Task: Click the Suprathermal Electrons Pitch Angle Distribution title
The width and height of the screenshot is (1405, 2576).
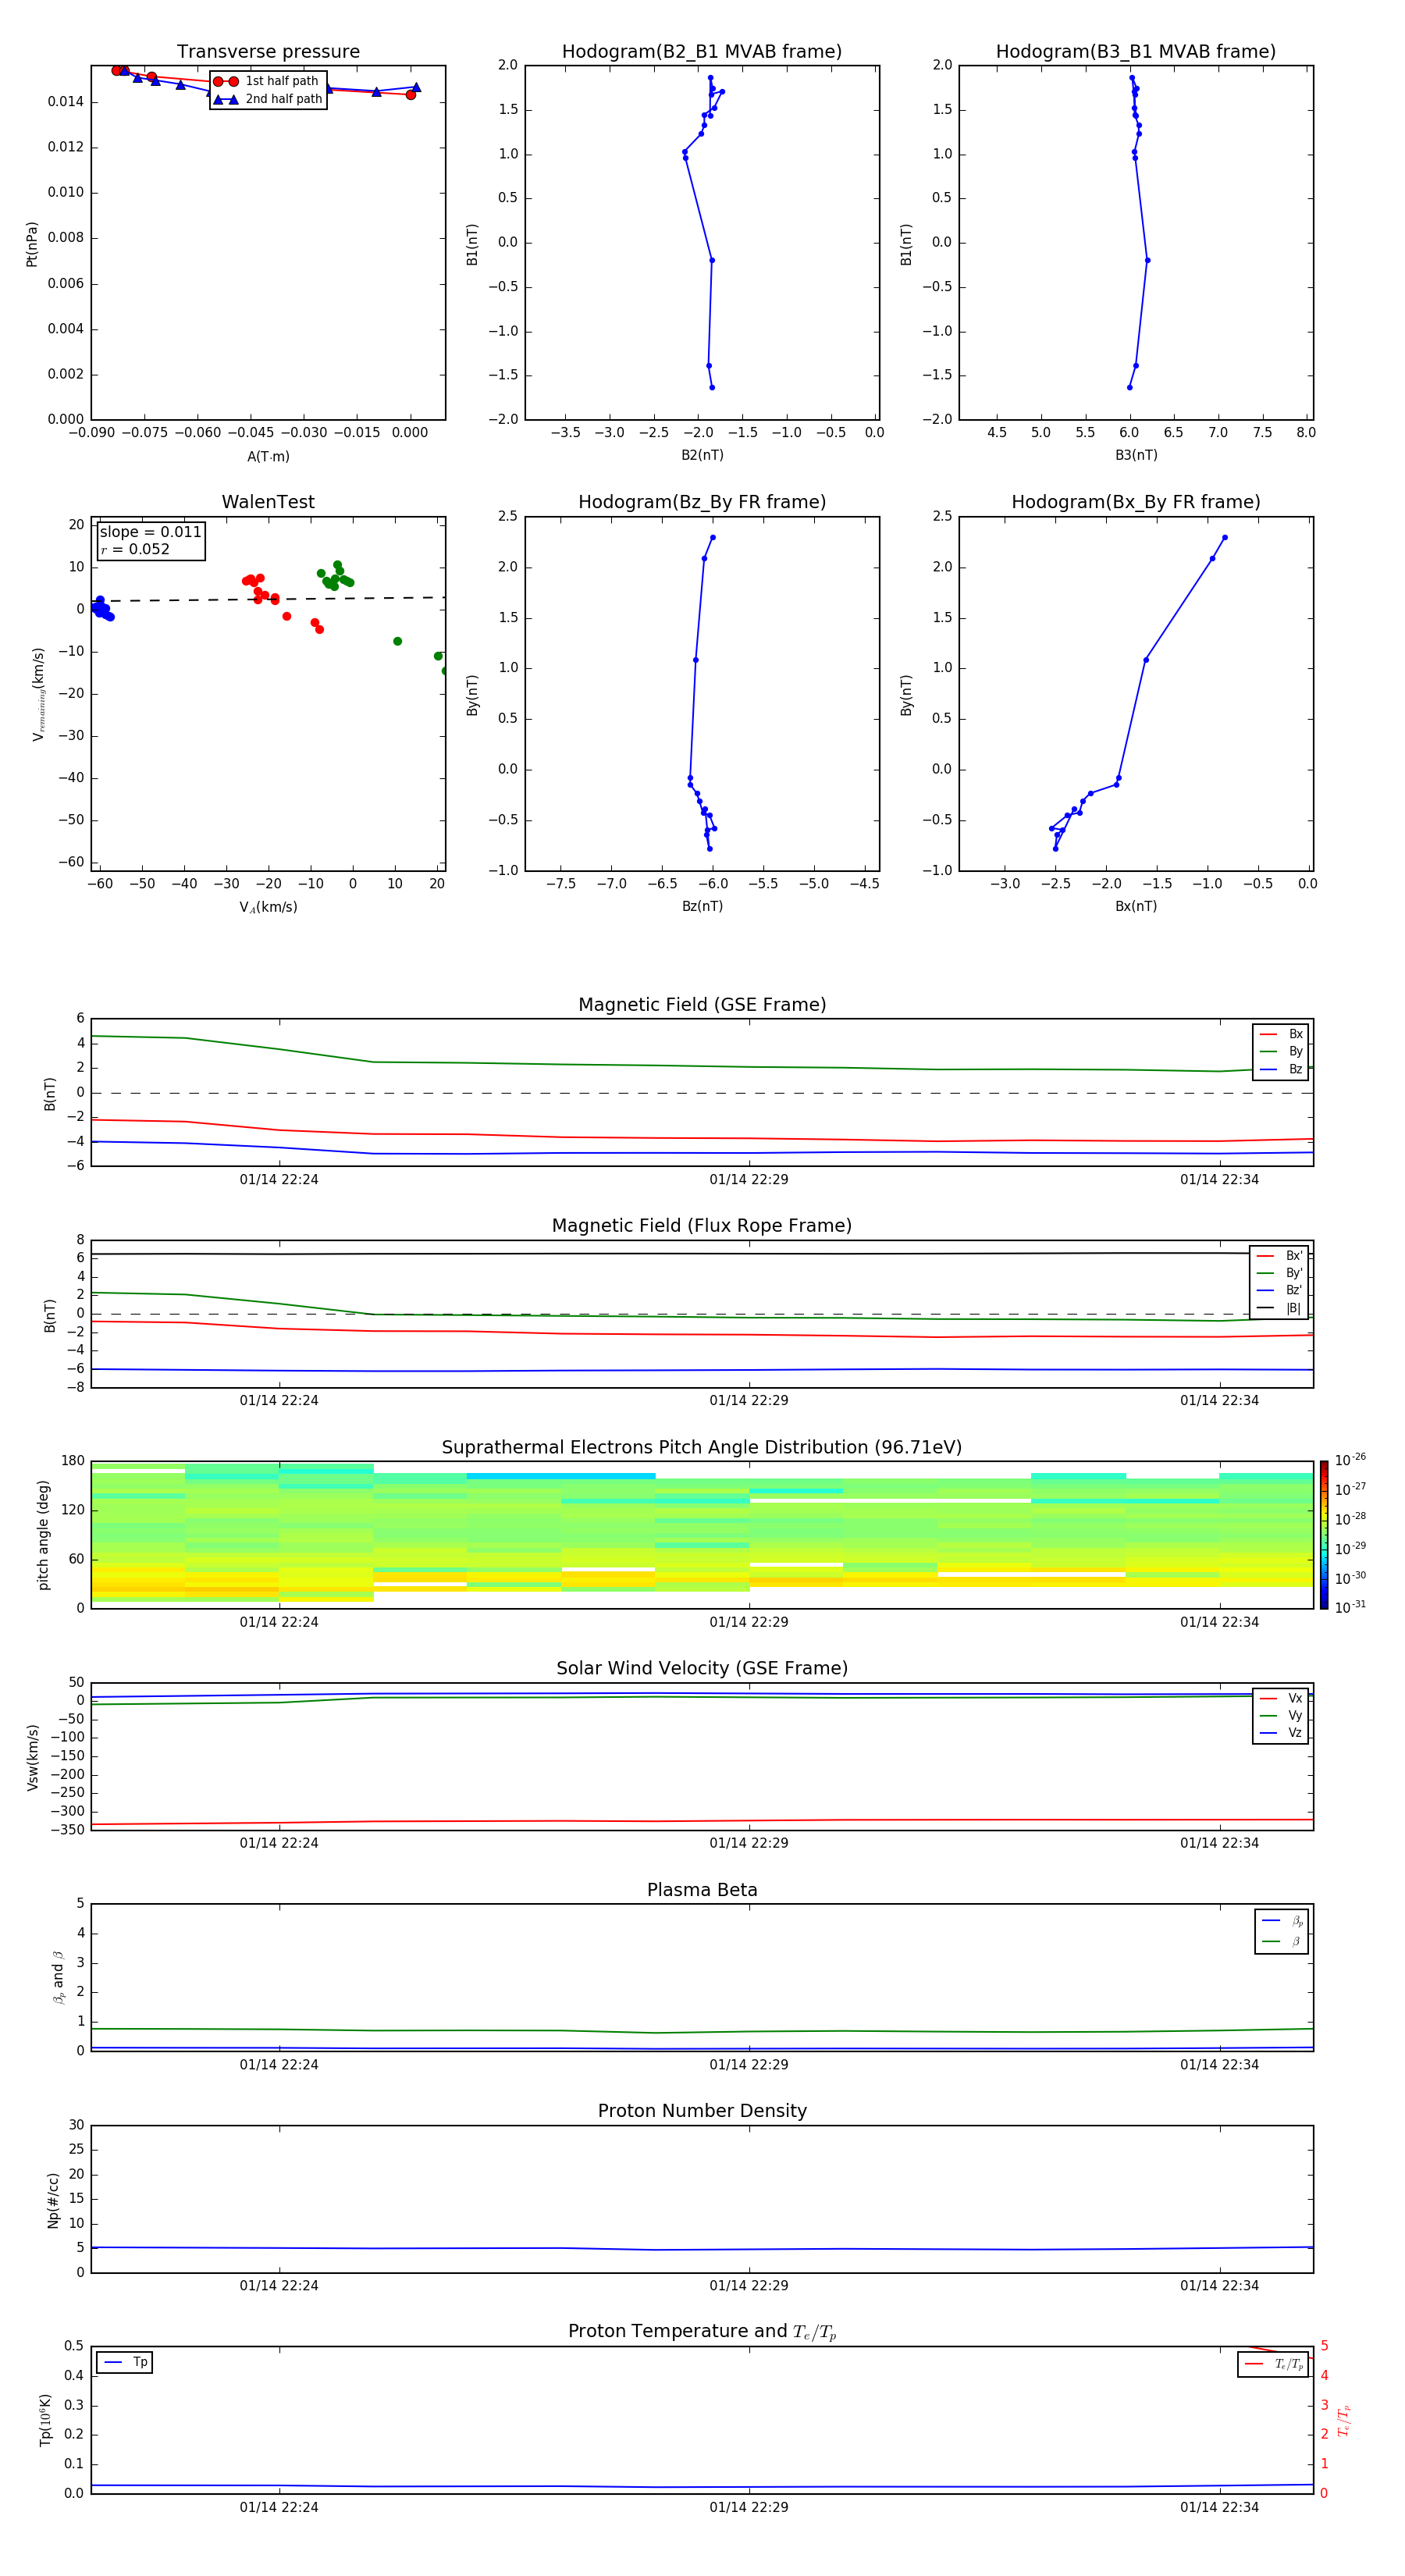Action: tap(702, 1447)
